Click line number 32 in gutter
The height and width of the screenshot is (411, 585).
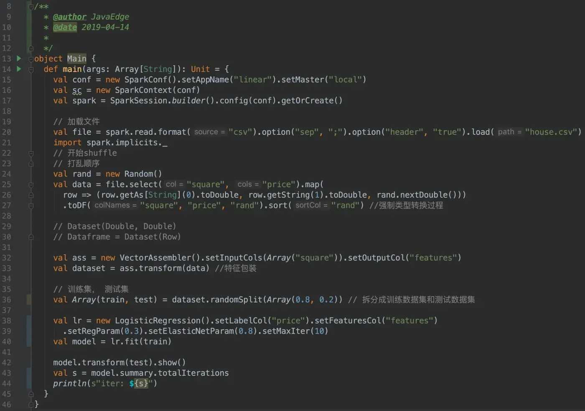click(x=7, y=258)
